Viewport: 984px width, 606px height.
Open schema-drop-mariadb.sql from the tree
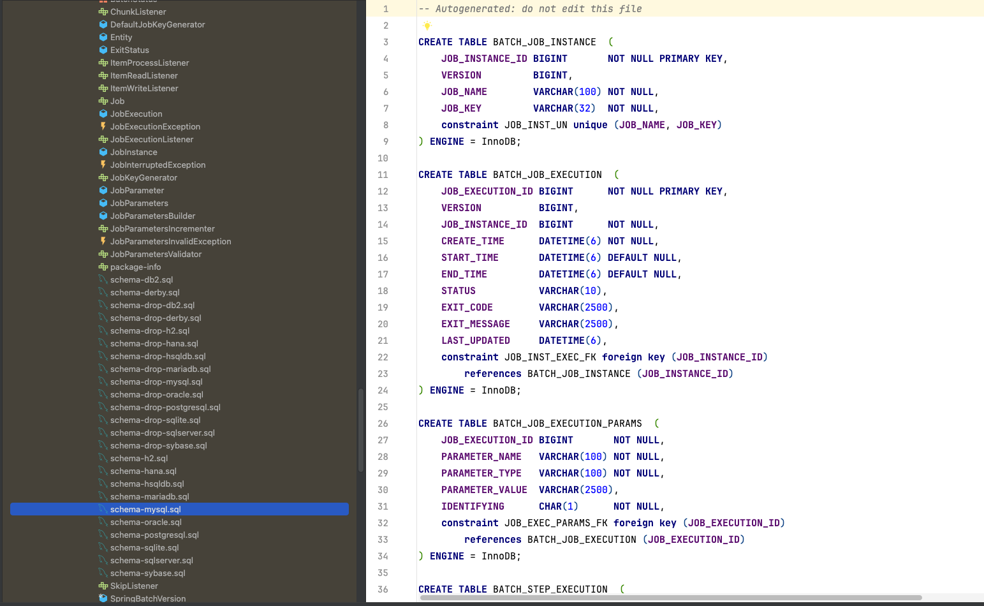point(161,369)
